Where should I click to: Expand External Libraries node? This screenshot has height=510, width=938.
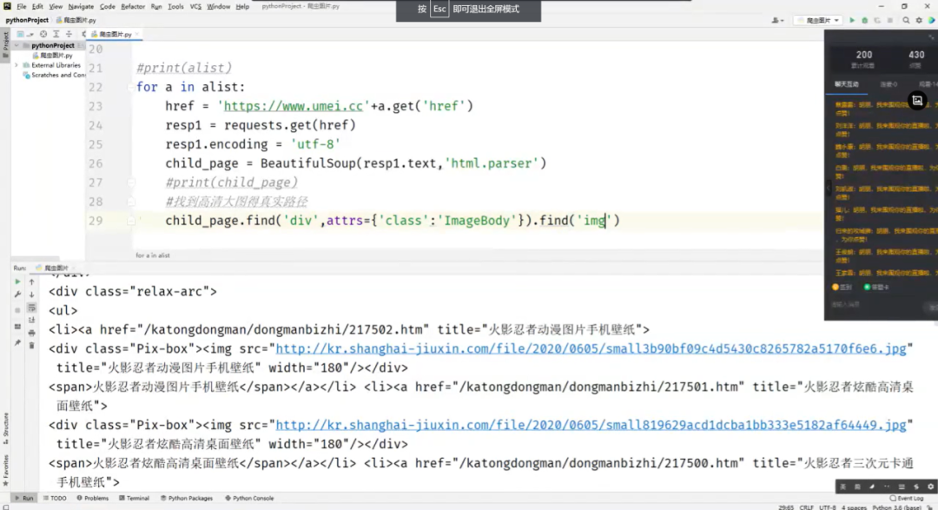click(17, 65)
